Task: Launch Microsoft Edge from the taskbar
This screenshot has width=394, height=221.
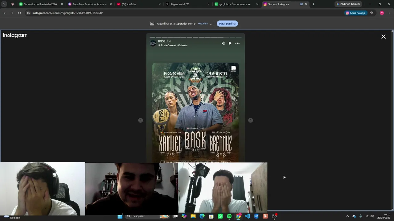Action: [202, 216]
